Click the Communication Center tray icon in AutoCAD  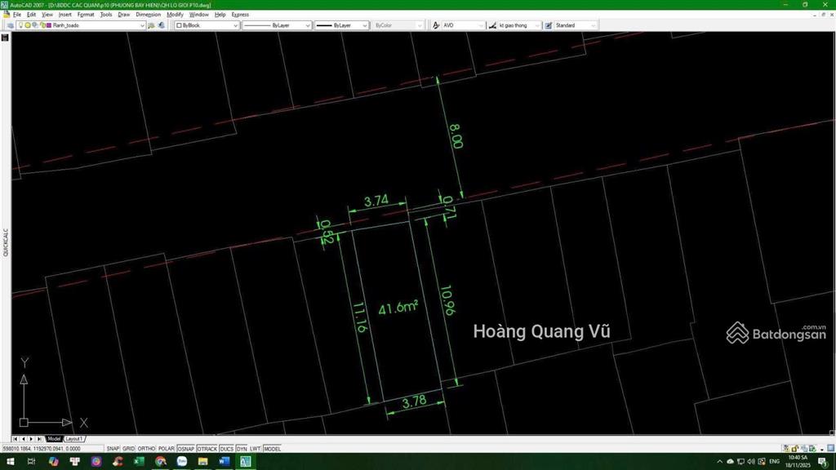(x=786, y=449)
